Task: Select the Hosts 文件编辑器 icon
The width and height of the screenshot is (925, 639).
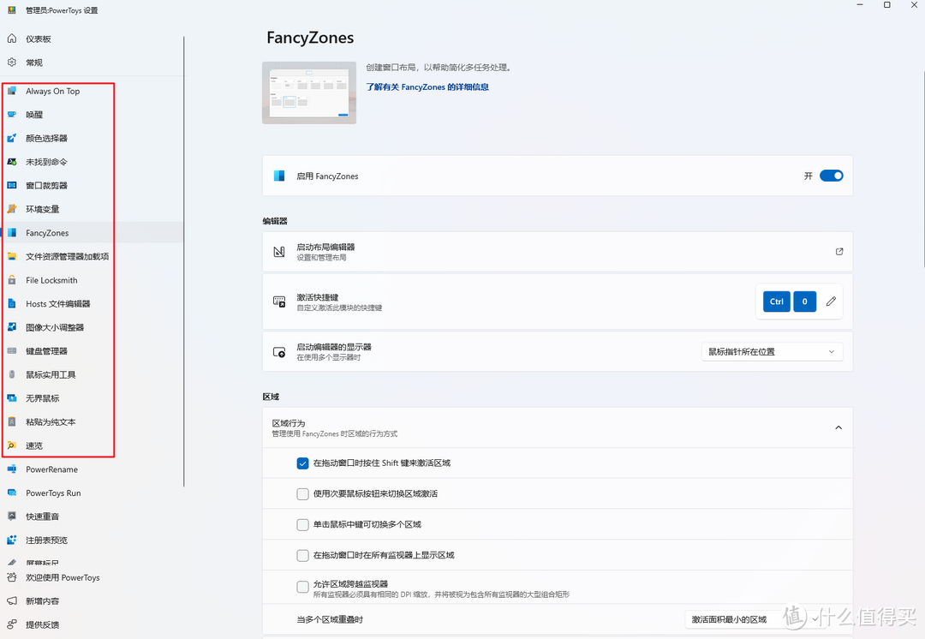Action: click(12, 304)
